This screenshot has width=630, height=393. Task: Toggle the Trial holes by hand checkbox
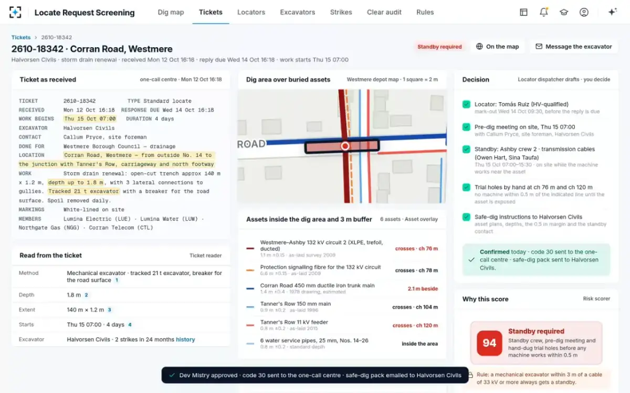[x=466, y=187]
